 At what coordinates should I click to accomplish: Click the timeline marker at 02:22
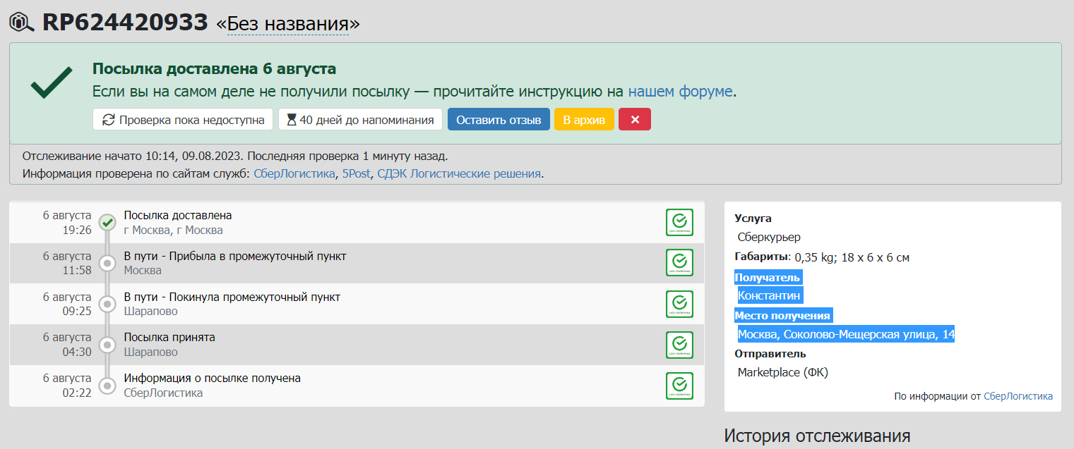point(107,386)
